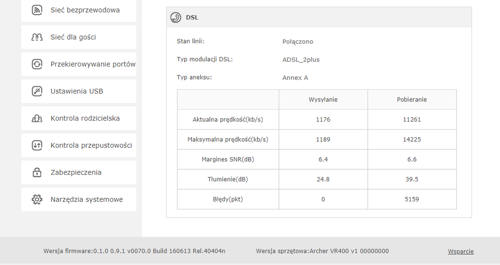The image size is (500, 265).
Task: Open Narzędzia systemowe menu
Action: pyautogui.click(x=87, y=199)
